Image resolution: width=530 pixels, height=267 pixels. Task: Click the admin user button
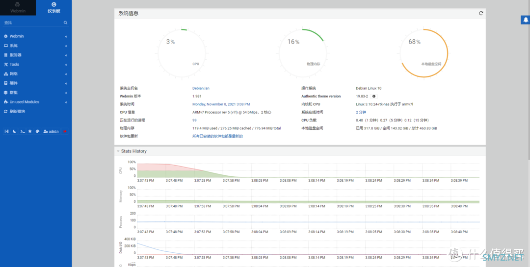(51, 131)
